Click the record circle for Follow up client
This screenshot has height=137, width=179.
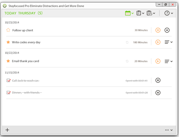167,30
